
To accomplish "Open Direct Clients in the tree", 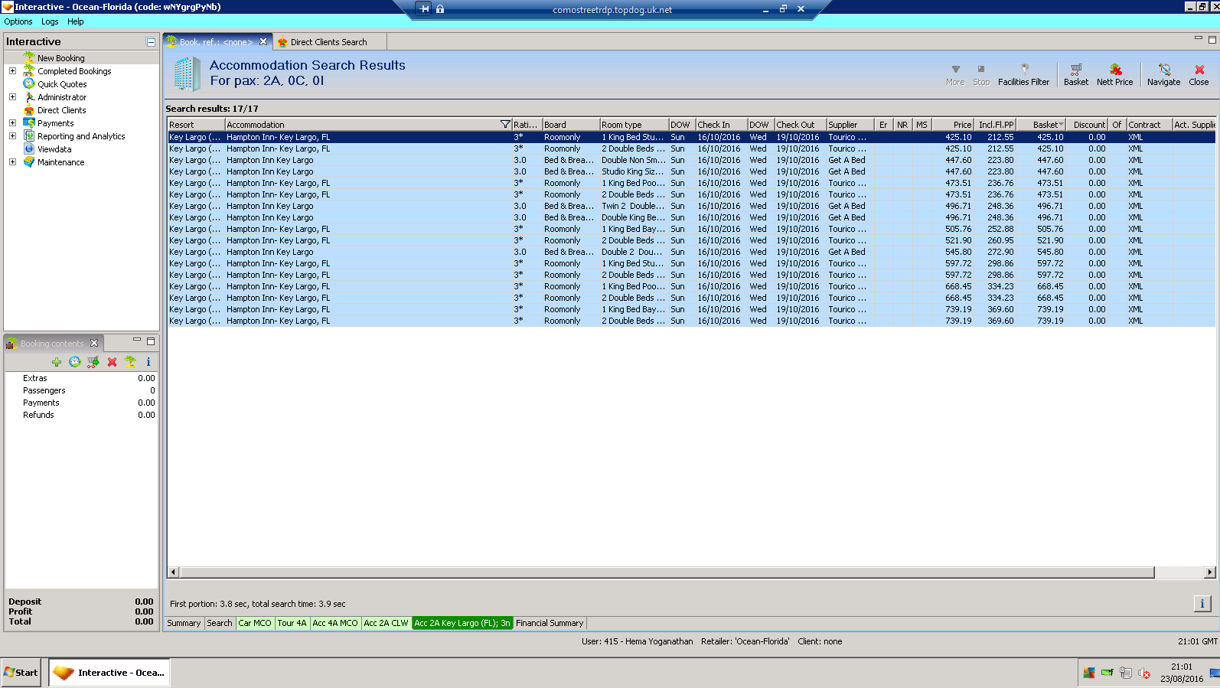I will pos(62,110).
